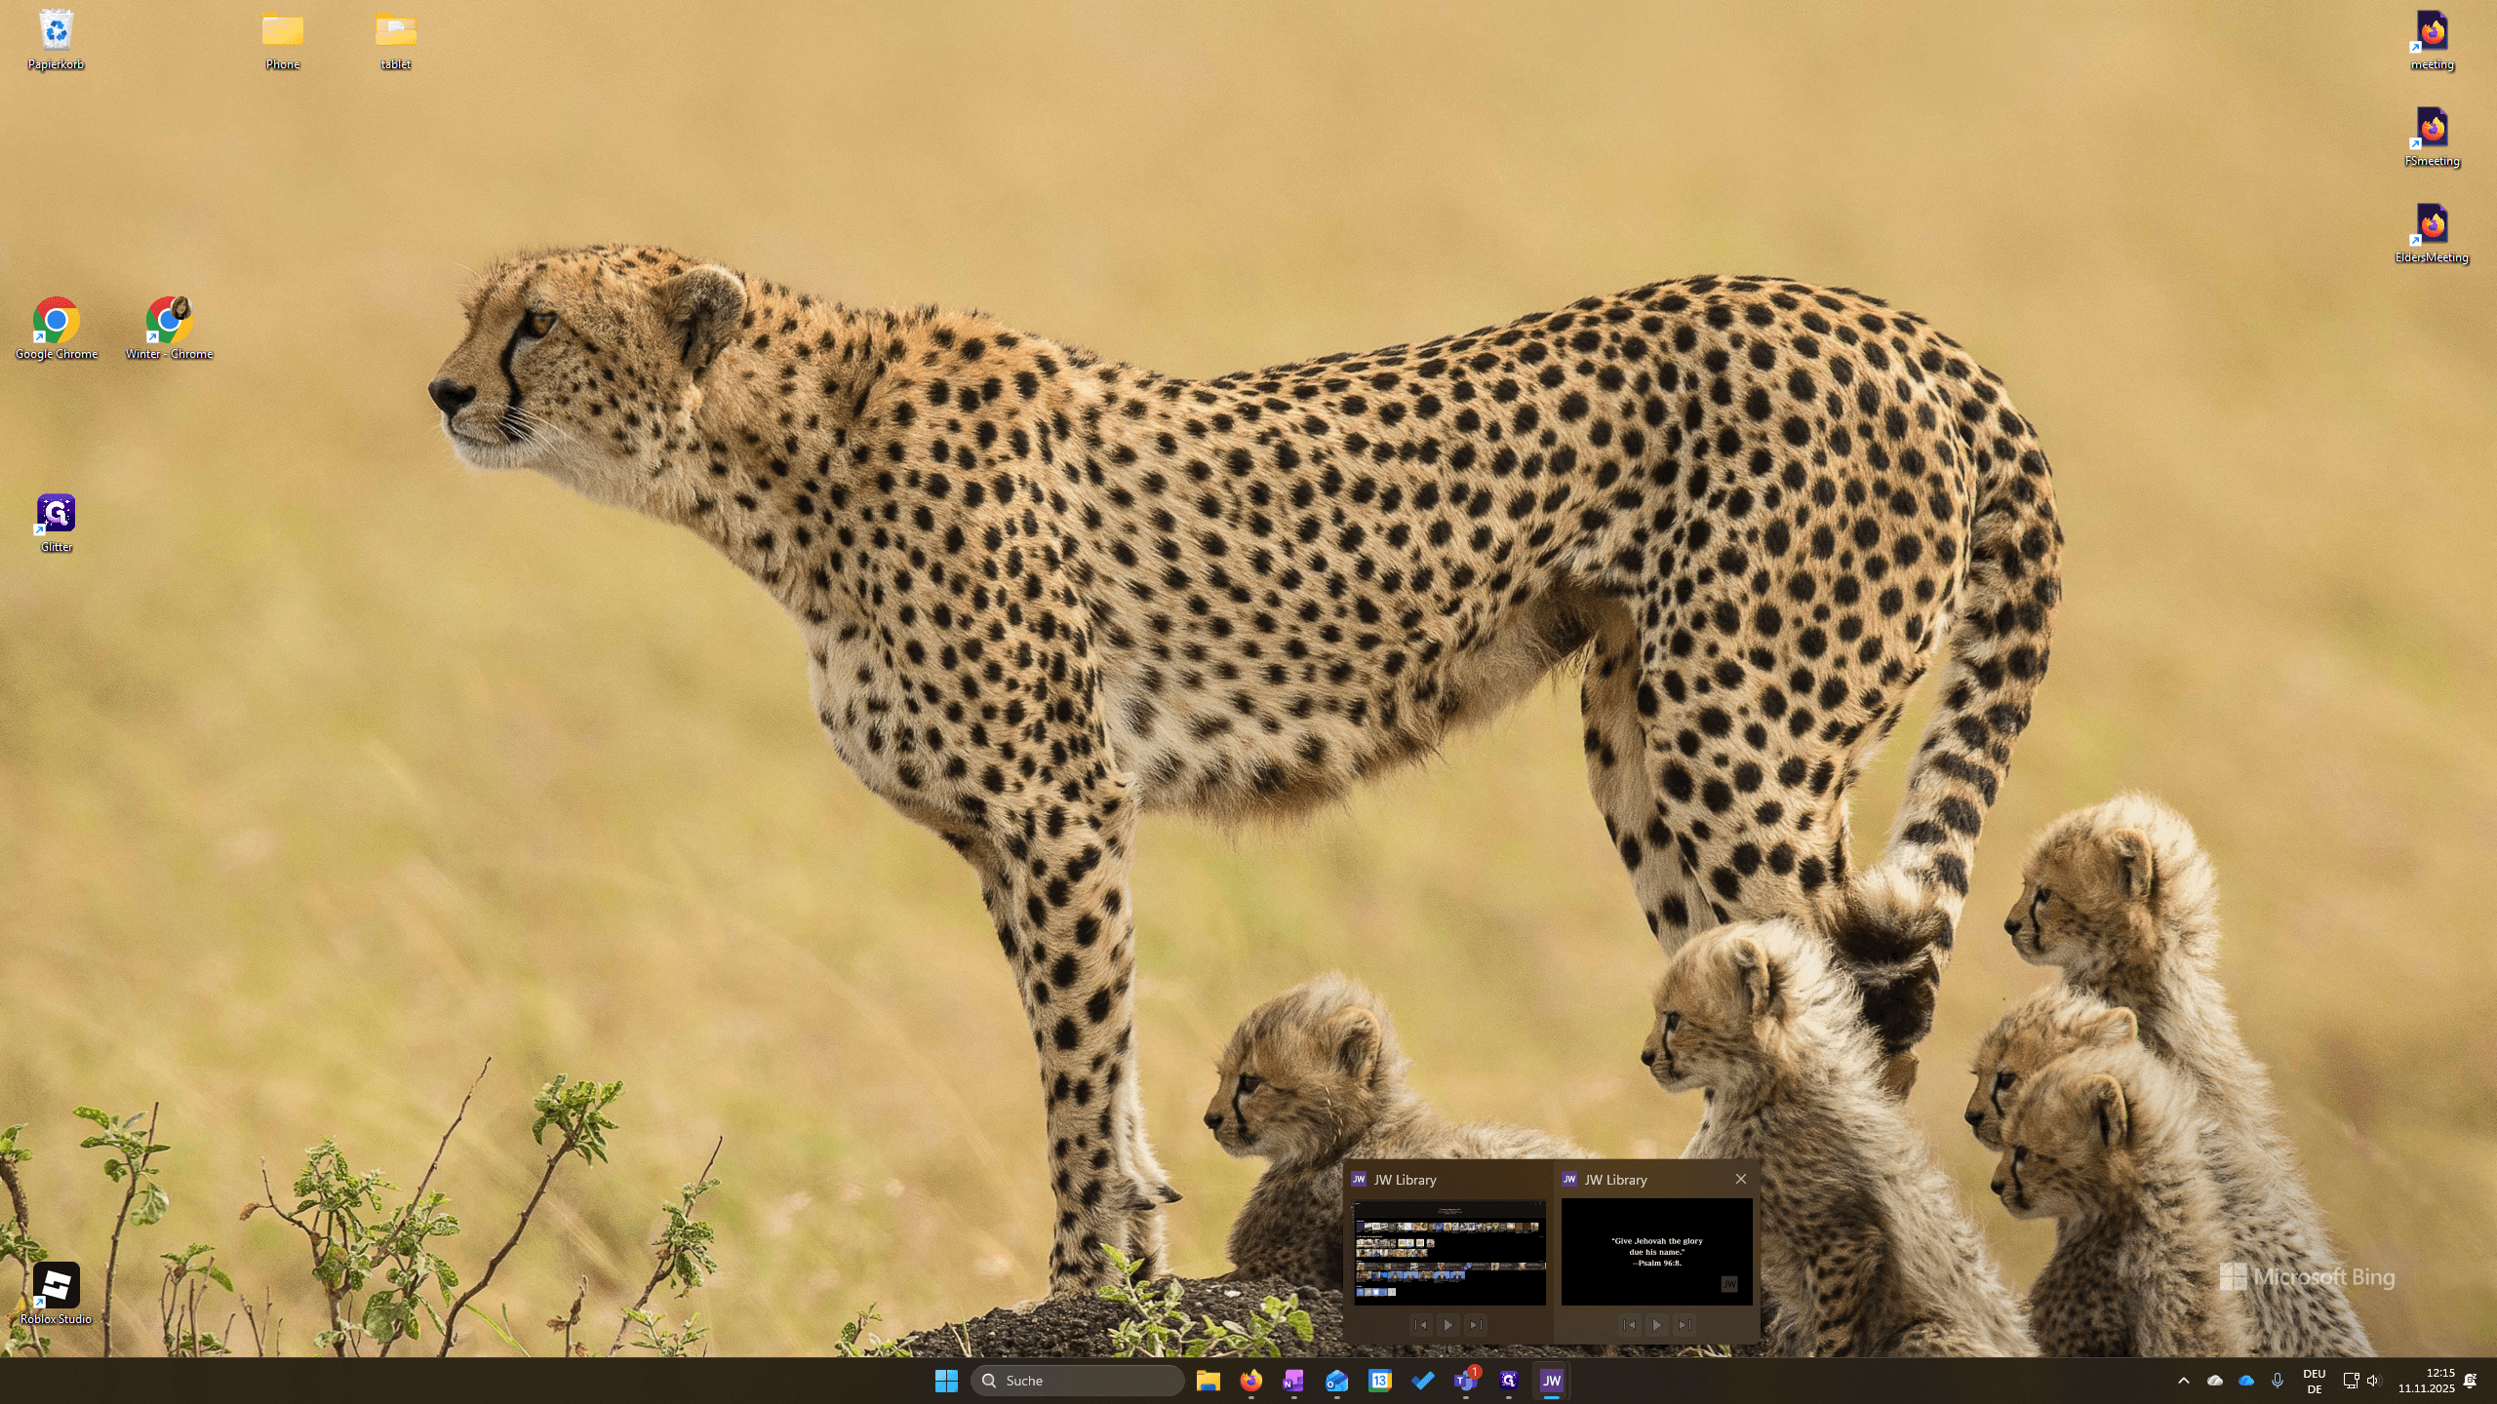This screenshot has width=2497, height=1404.
Task: Click previous track under the Psalm 96:8 preview
Action: [1630, 1325]
